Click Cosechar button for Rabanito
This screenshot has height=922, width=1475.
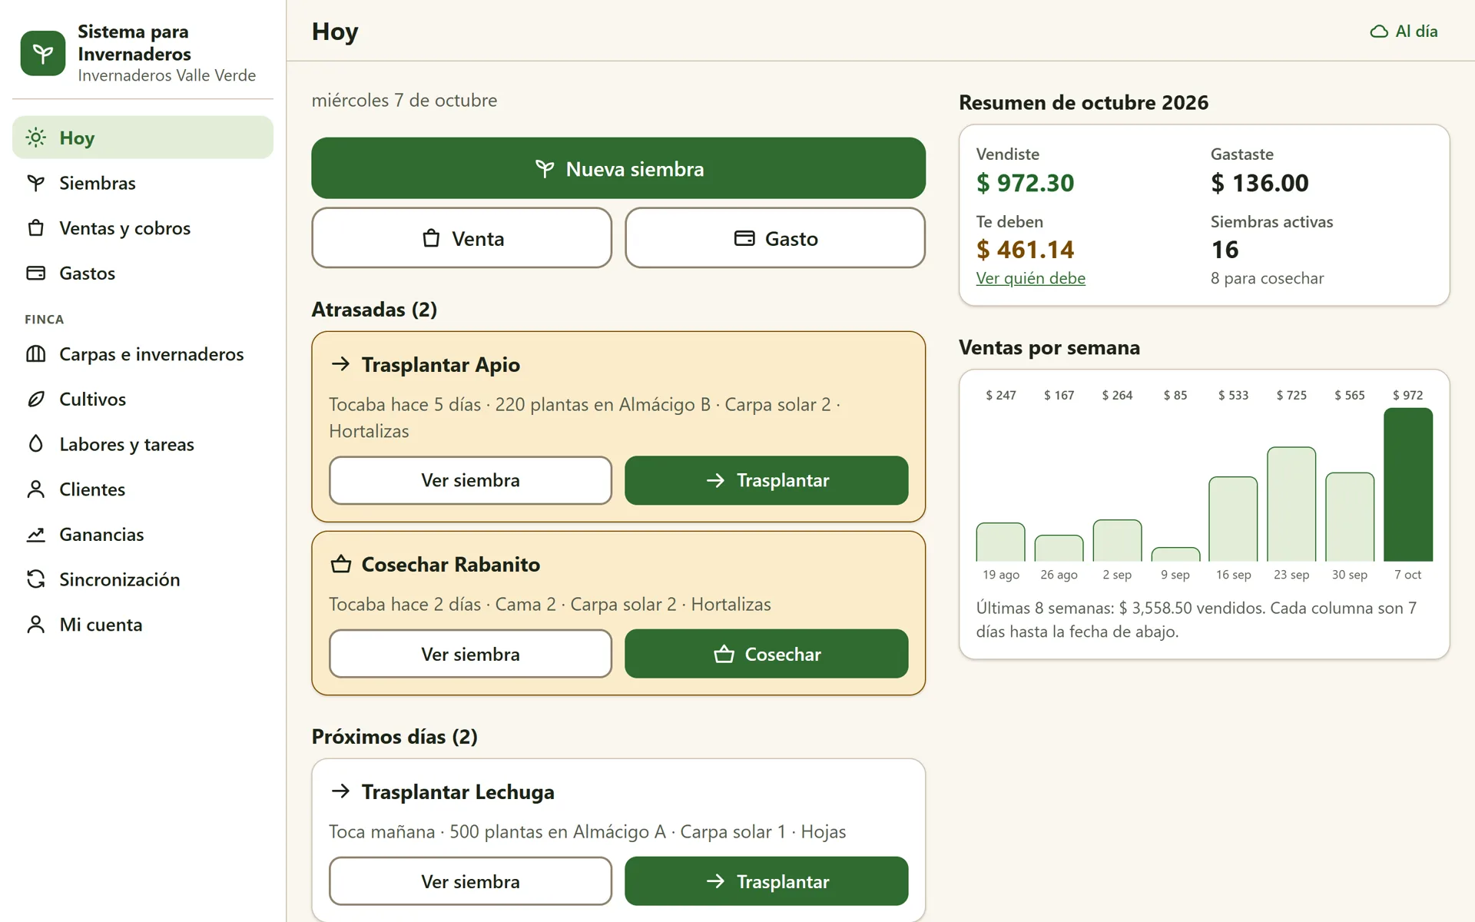tap(767, 654)
